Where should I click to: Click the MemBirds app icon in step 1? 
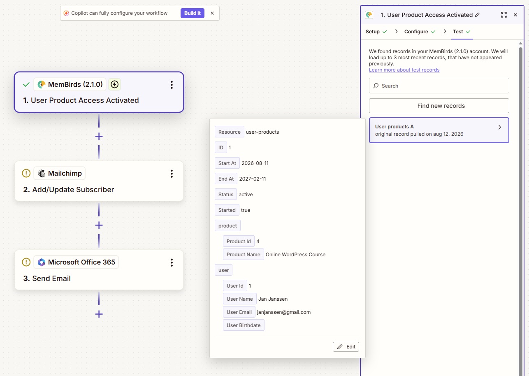(x=42, y=84)
